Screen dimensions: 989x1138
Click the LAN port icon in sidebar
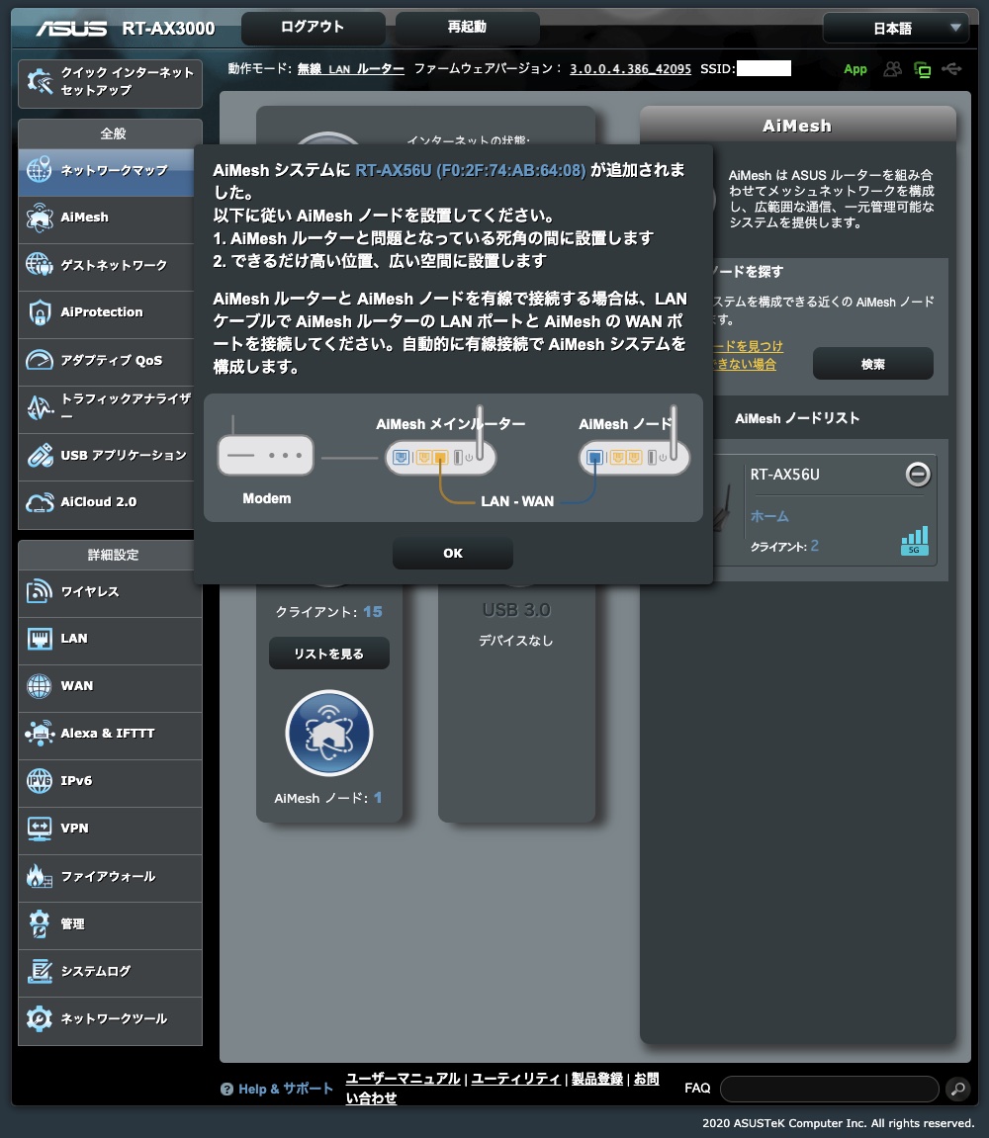pos(40,639)
